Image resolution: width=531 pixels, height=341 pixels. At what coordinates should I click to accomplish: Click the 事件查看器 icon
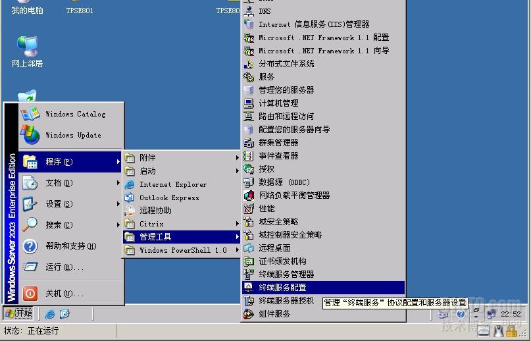pyautogui.click(x=249, y=156)
